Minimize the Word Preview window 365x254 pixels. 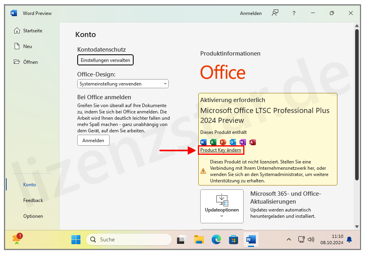click(313, 13)
